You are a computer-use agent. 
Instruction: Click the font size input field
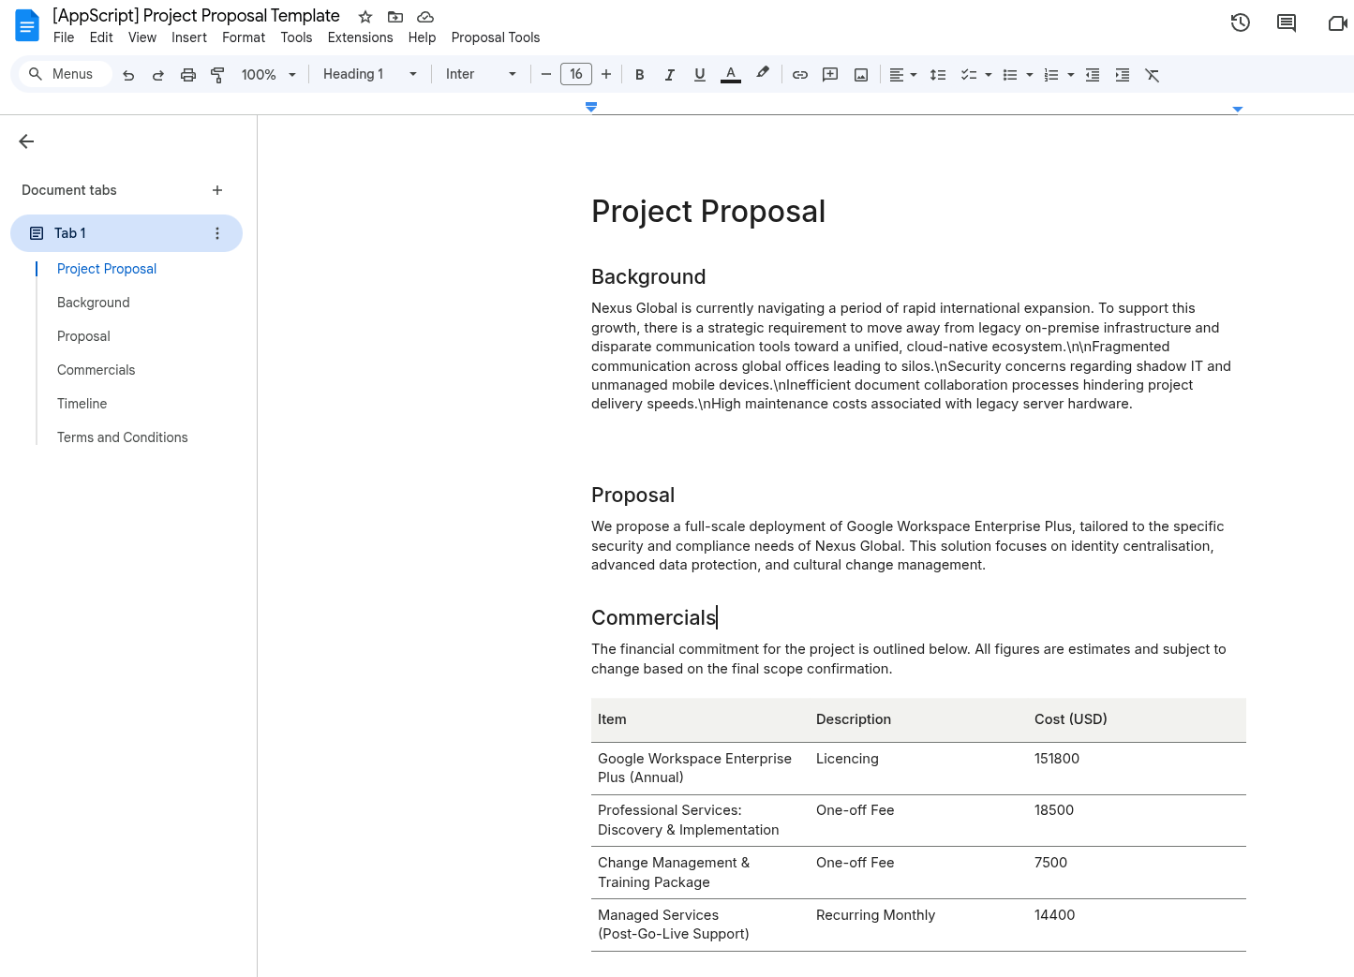coord(575,74)
